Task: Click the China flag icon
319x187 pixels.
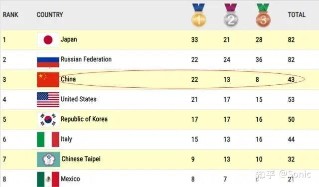Action: pos(48,80)
